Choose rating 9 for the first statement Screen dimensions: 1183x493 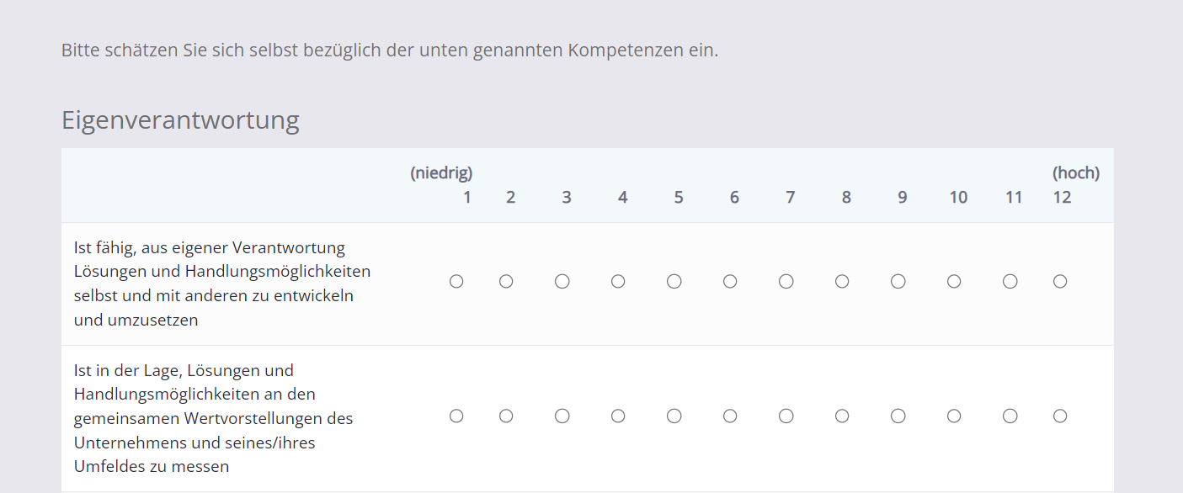pos(898,282)
